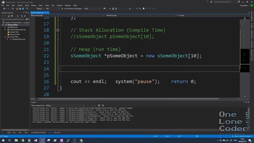This screenshot has height=143, width=254.
Task: Select PointersVideo.cpp in Solution Explorer
Action: 19,39
